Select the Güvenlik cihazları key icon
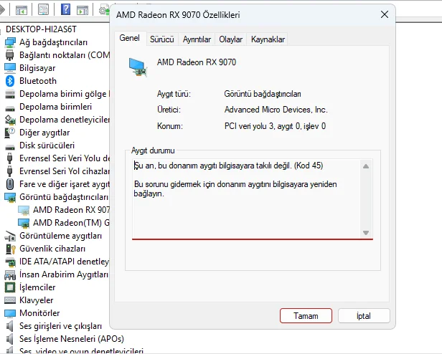 (10, 249)
